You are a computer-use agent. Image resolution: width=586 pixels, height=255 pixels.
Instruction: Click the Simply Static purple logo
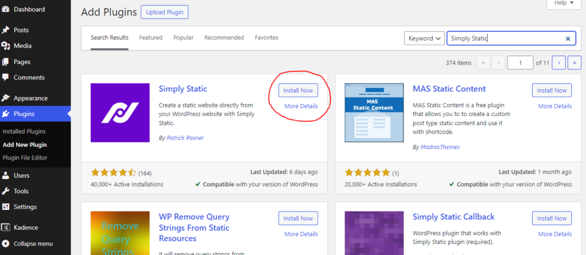tap(120, 113)
